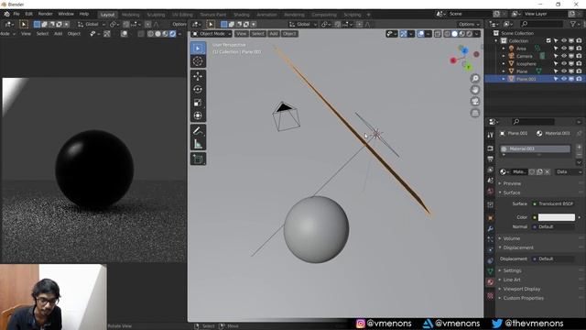Open the Material properties tab
This screenshot has width=586, height=330.
(x=491, y=282)
